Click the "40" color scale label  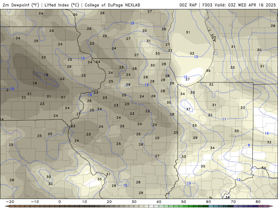[159, 202]
